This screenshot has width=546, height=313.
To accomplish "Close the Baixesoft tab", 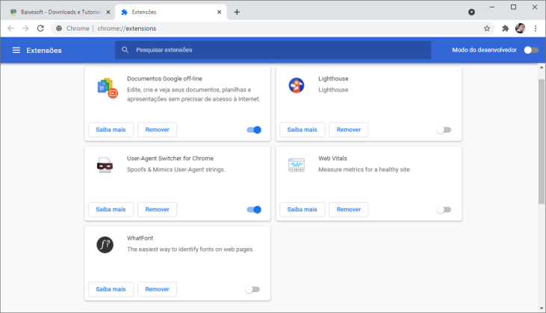I will click(108, 12).
